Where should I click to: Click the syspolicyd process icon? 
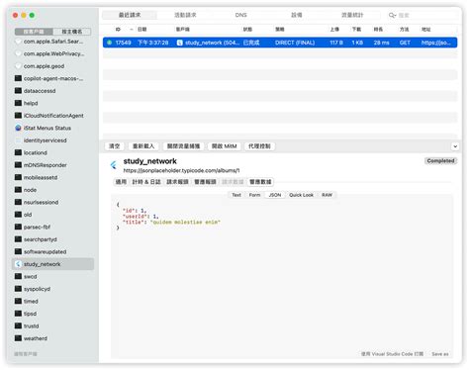(x=18, y=289)
